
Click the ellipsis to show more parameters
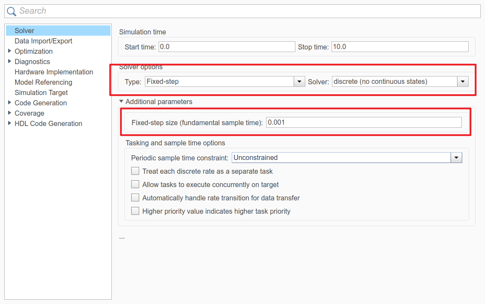(x=122, y=238)
